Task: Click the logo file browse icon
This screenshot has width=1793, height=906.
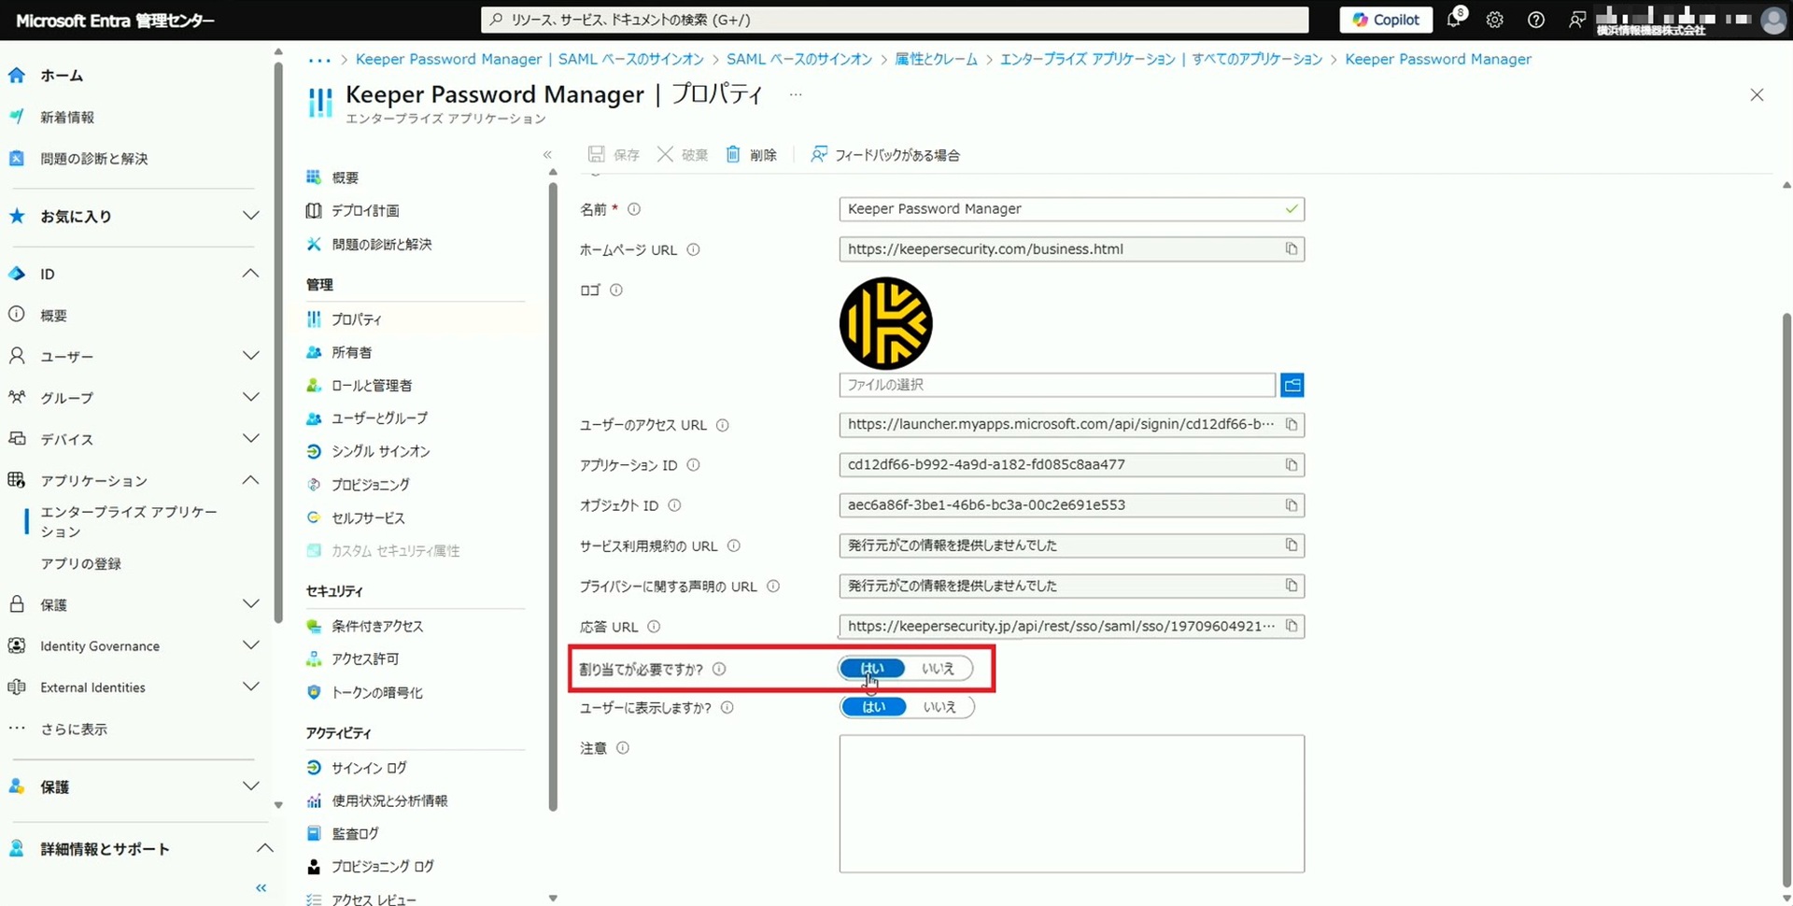Action: coord(1292,385)
